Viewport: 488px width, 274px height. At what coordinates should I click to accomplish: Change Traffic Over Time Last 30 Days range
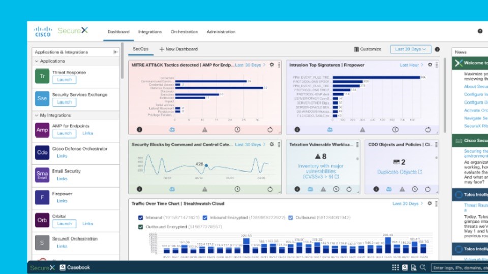tap(408, 204)
